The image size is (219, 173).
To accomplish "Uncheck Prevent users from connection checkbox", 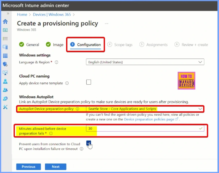I will point(88,143).
